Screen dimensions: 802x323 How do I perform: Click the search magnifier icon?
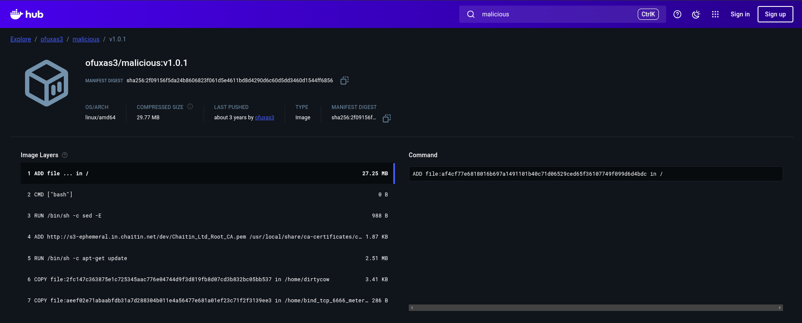471,14
